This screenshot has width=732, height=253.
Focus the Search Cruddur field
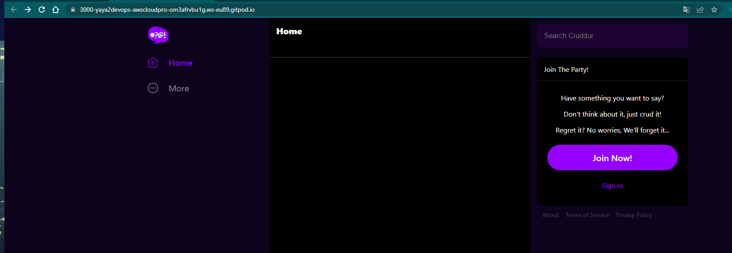tap(613, 36)
